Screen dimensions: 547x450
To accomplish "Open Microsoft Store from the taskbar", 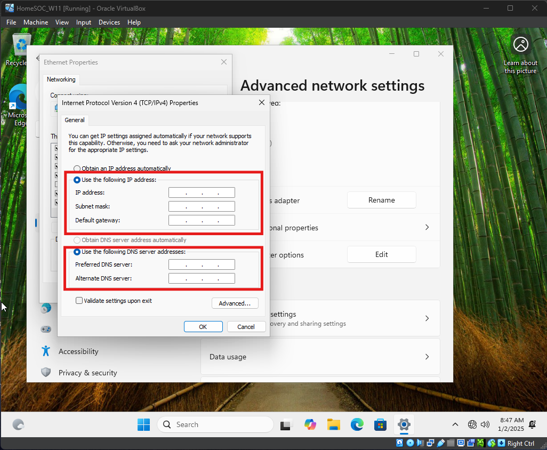I will coord(380,424).
